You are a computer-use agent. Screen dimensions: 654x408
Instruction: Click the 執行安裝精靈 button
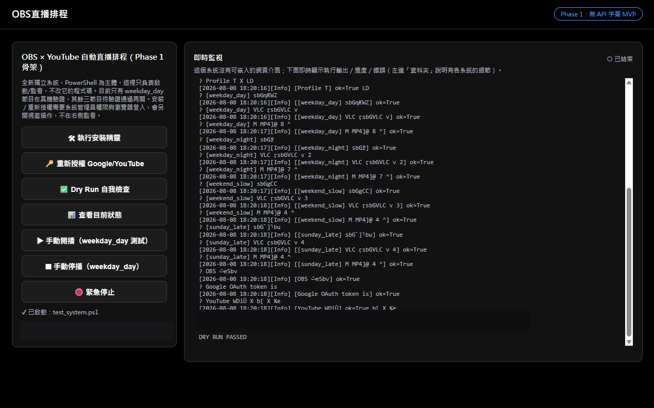coord(94,137)
